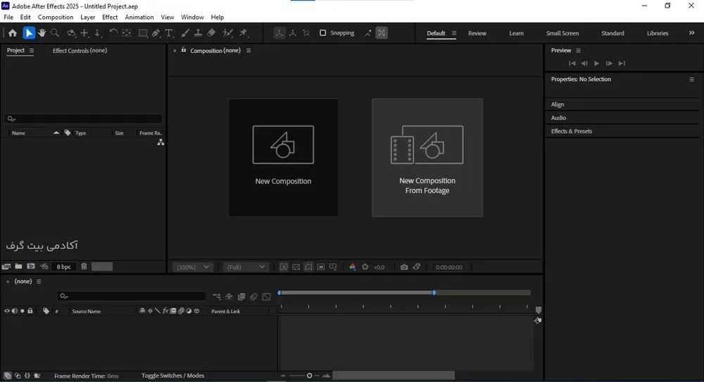Click the timeline layer search field
The width and height of the screenshot is (704, 382).
(132, 296)
